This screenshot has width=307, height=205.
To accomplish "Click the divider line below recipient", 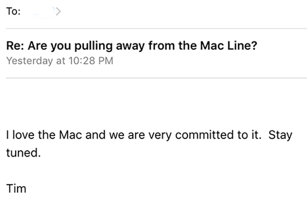I will click(x=153, y=28).
